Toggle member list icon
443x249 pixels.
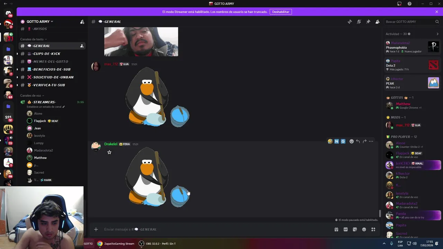click(378, 21)
